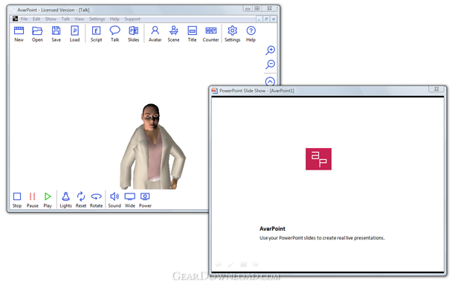Open the Edit menu

tap(36, 19)
